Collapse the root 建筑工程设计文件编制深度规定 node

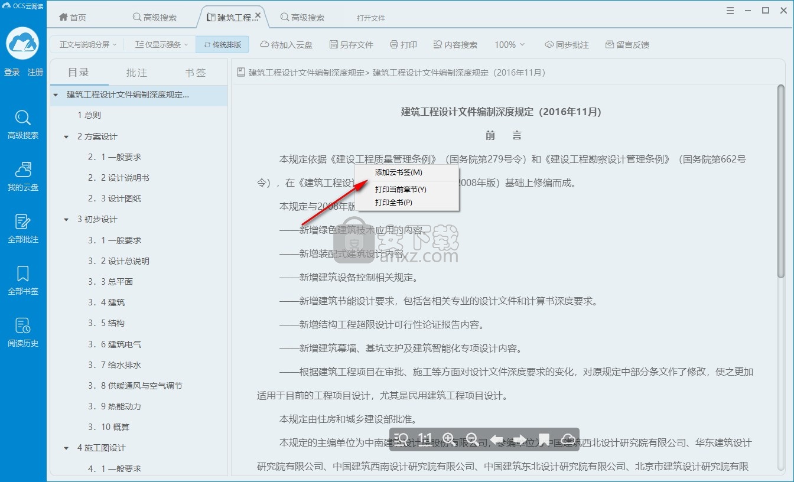coord(56,95)
